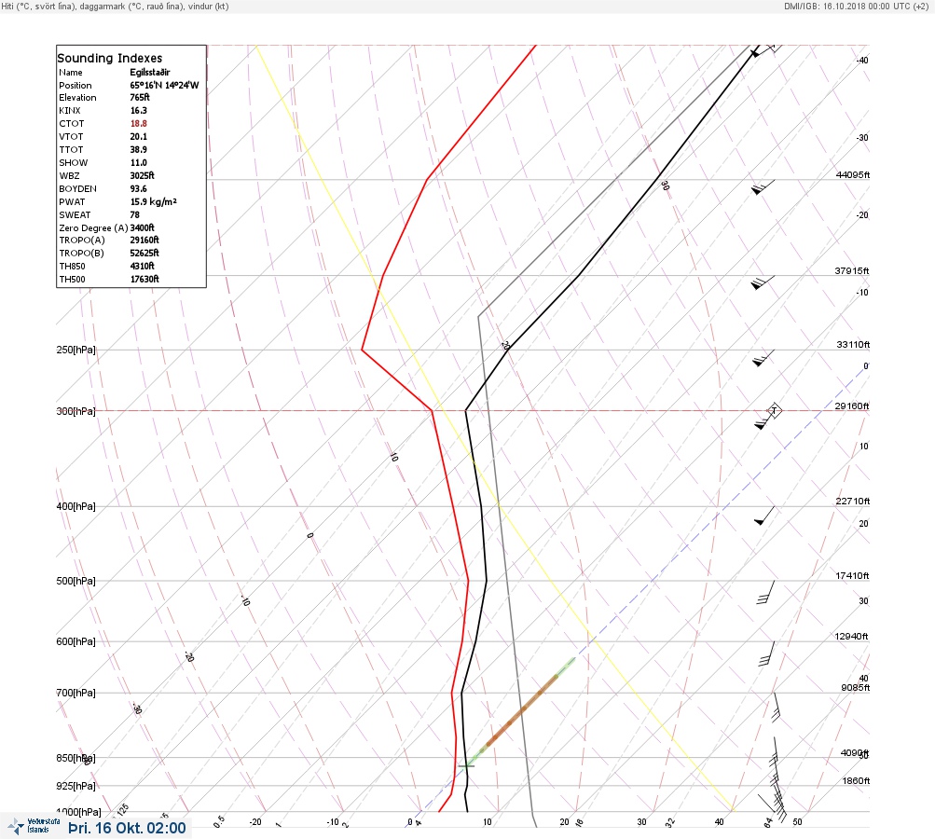The image size is (935, 839).
Task: Click the Zero Degree (A) value 3400ft
Action: (142, 227)
